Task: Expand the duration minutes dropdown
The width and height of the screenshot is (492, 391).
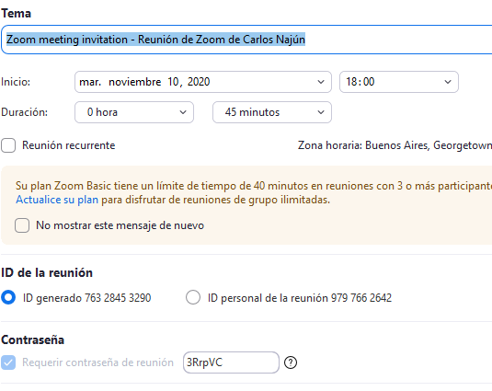Action: point(272,112)
